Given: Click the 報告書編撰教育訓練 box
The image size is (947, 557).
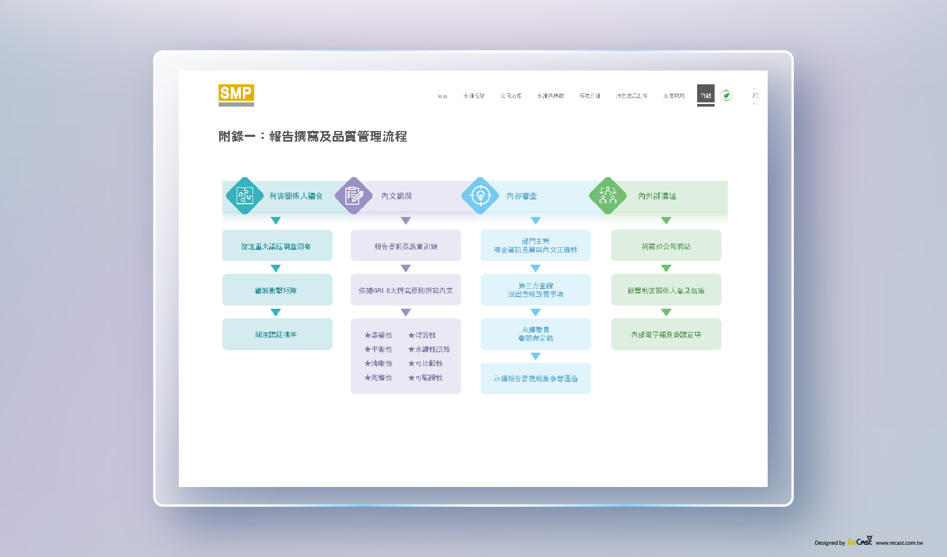Looking at the screenshot, I should tap(406, 246).
